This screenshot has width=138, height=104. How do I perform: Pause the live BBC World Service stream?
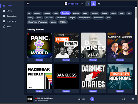pos(92,99)
